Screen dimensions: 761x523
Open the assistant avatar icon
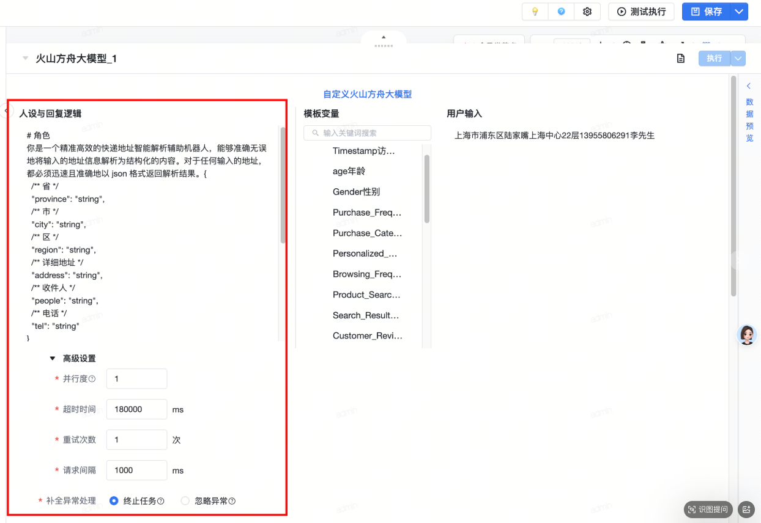pos(747,334)
